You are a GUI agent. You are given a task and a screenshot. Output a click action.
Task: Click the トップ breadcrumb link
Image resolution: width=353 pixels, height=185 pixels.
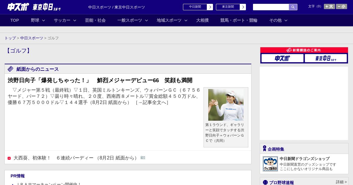click(x=10, y=38)
